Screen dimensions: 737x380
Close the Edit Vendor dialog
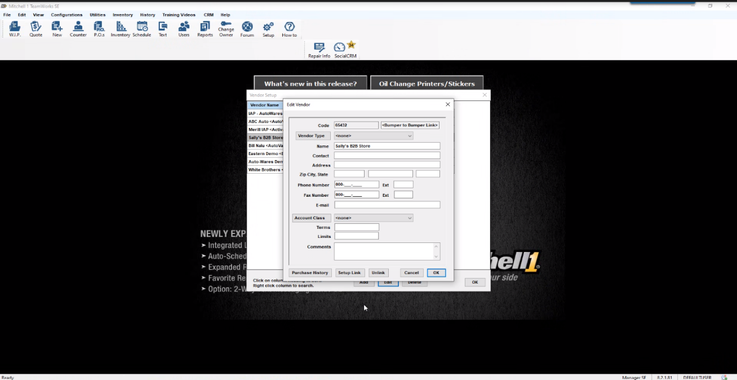[x=448, y=104]
